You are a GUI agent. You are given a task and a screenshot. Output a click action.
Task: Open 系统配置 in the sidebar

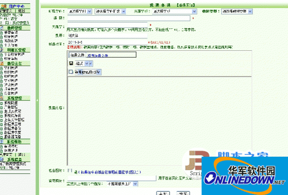coord(11,103)
